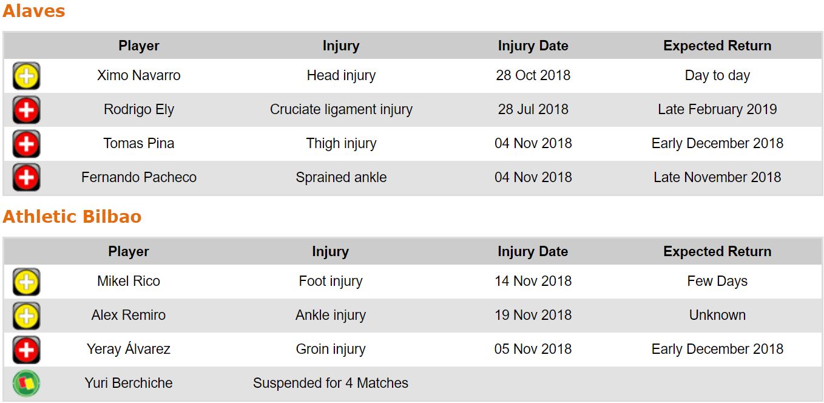Click the Athletic Bilbao Expected Return header
This screenshot has width=824, height=403.
pyautogui.click(x=717, y=251)
